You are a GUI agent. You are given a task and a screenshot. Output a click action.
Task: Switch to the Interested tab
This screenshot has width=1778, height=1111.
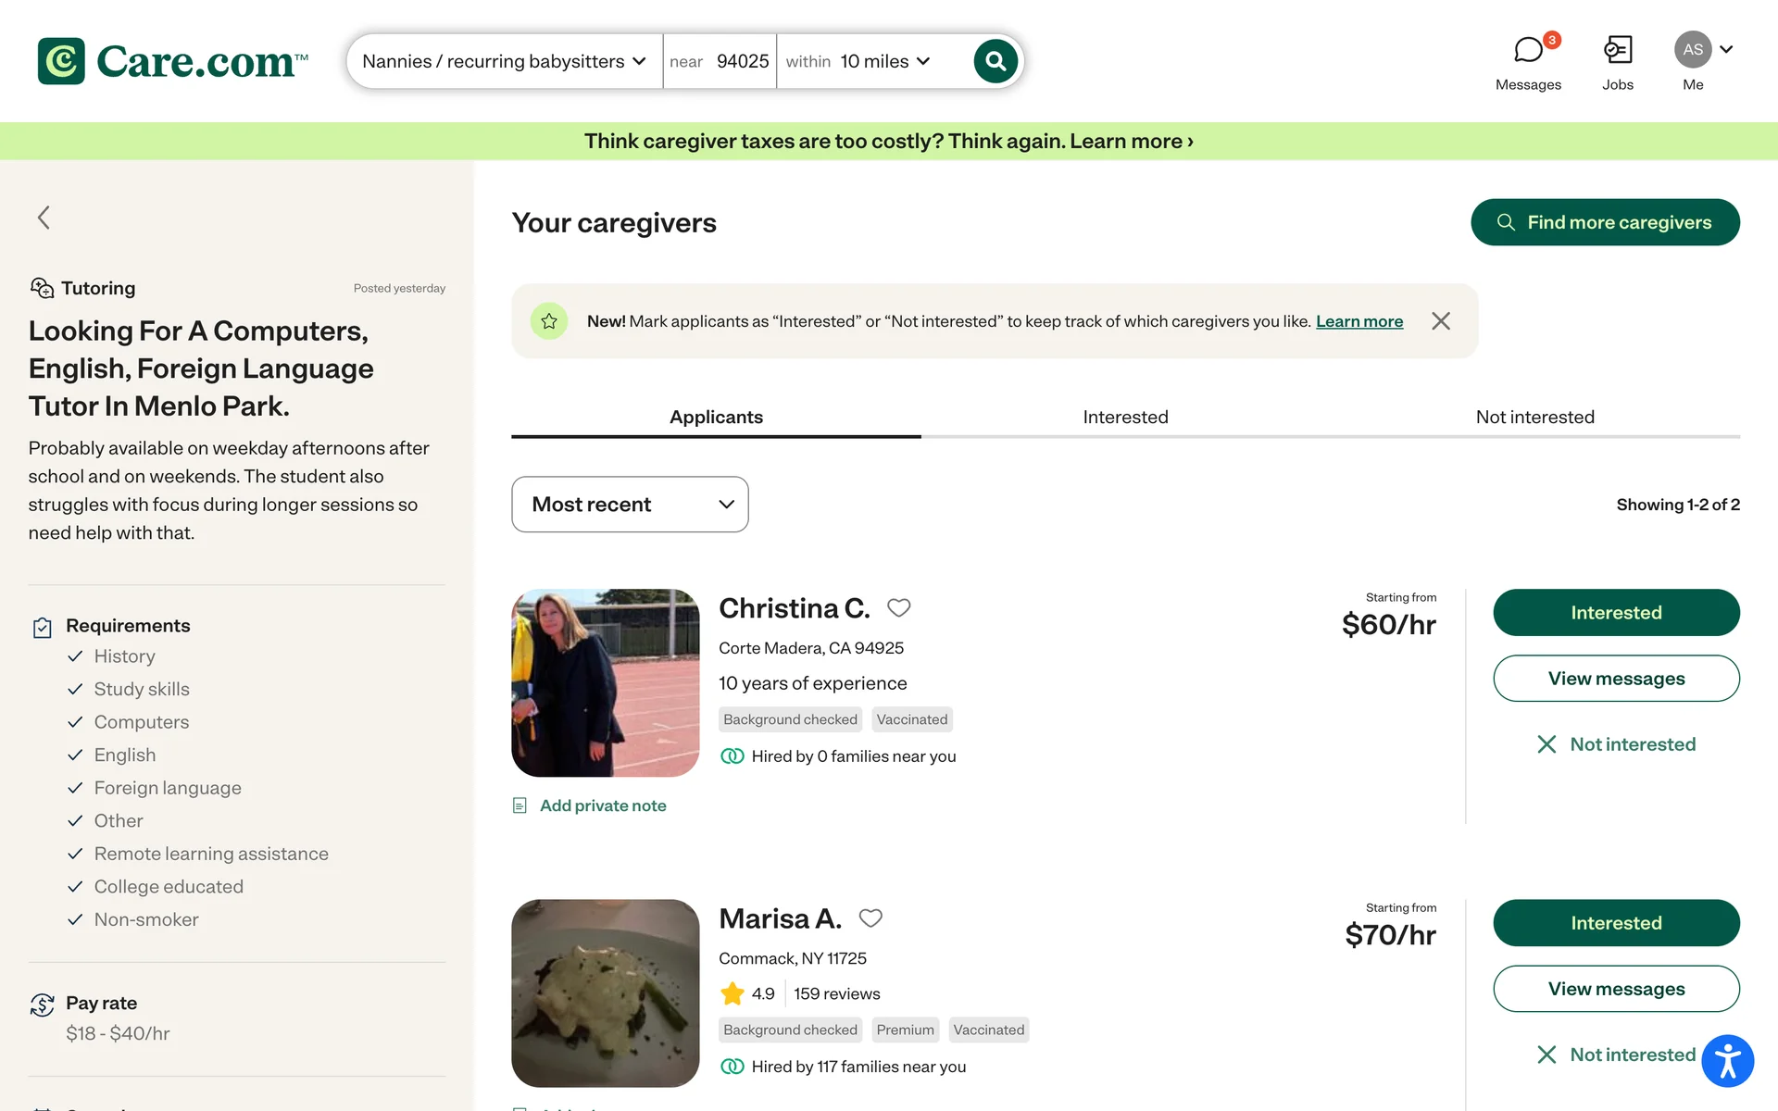[x=1125, y=418]
